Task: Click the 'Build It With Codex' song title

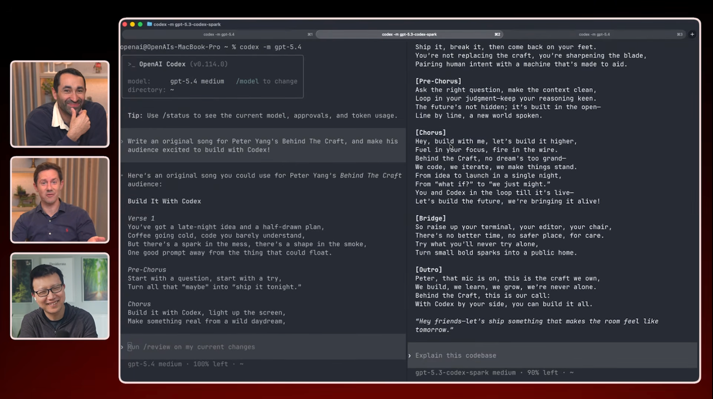Action: point(164,201)
